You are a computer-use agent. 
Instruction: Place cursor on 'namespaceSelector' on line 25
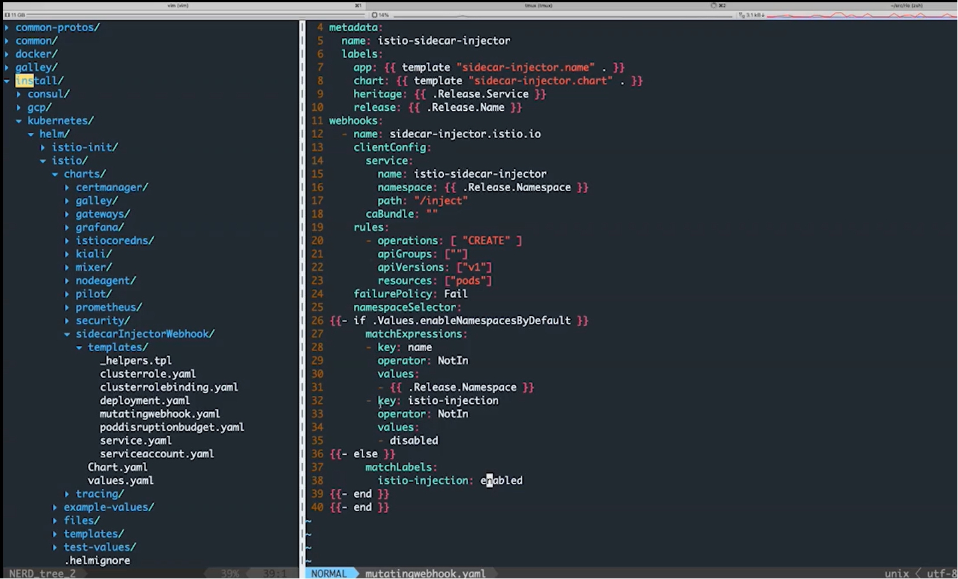click(x=405, y=308)
